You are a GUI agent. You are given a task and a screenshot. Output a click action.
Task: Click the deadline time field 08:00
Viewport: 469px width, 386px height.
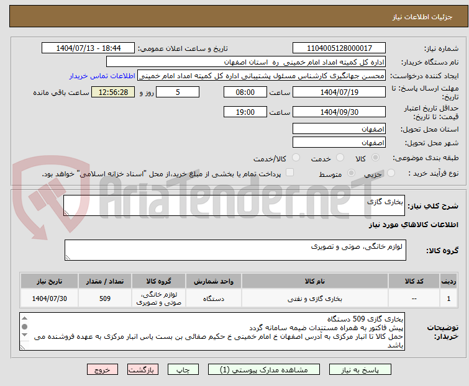(245, 92)
